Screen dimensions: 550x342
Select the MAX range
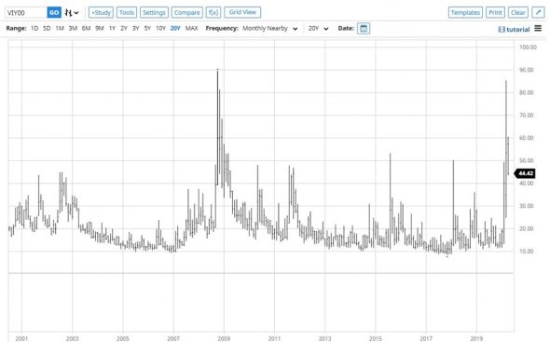[191, 28]
